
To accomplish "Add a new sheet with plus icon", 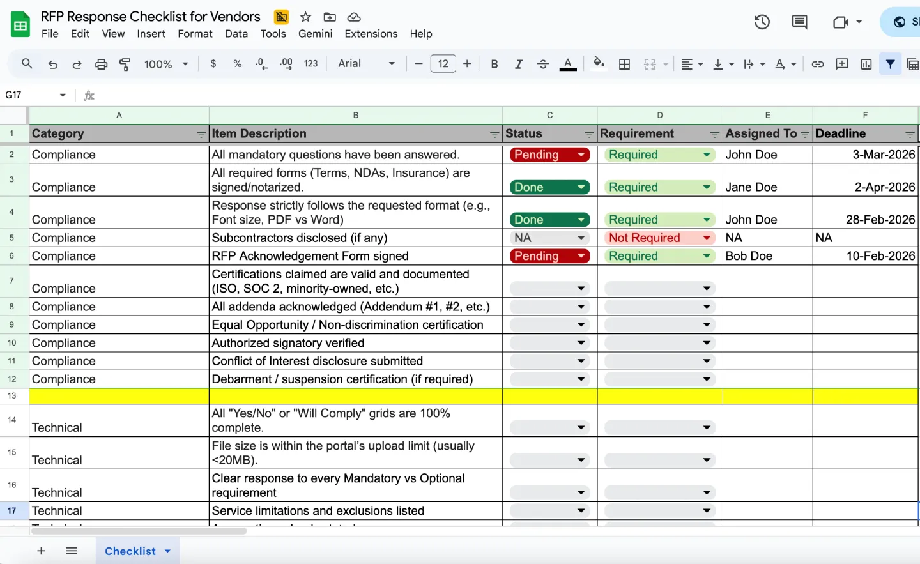I will pos(41,551).
